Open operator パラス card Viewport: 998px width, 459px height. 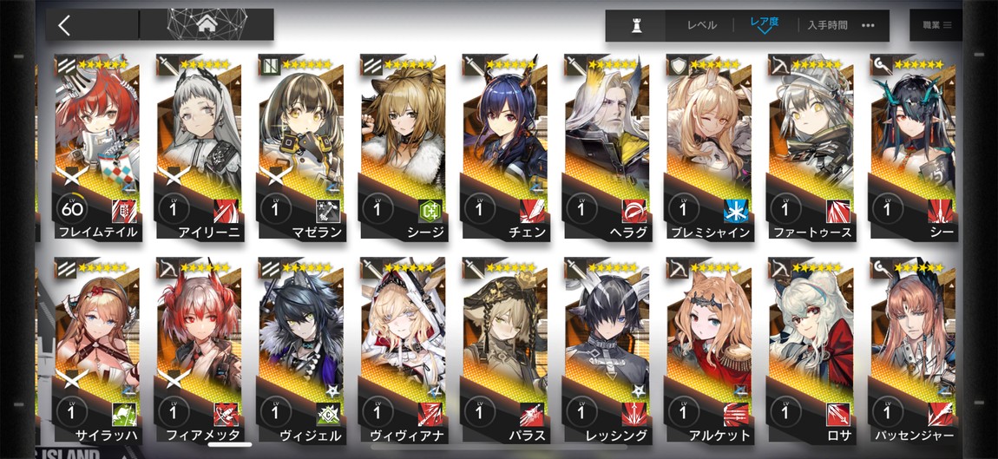tap(505, 351)
